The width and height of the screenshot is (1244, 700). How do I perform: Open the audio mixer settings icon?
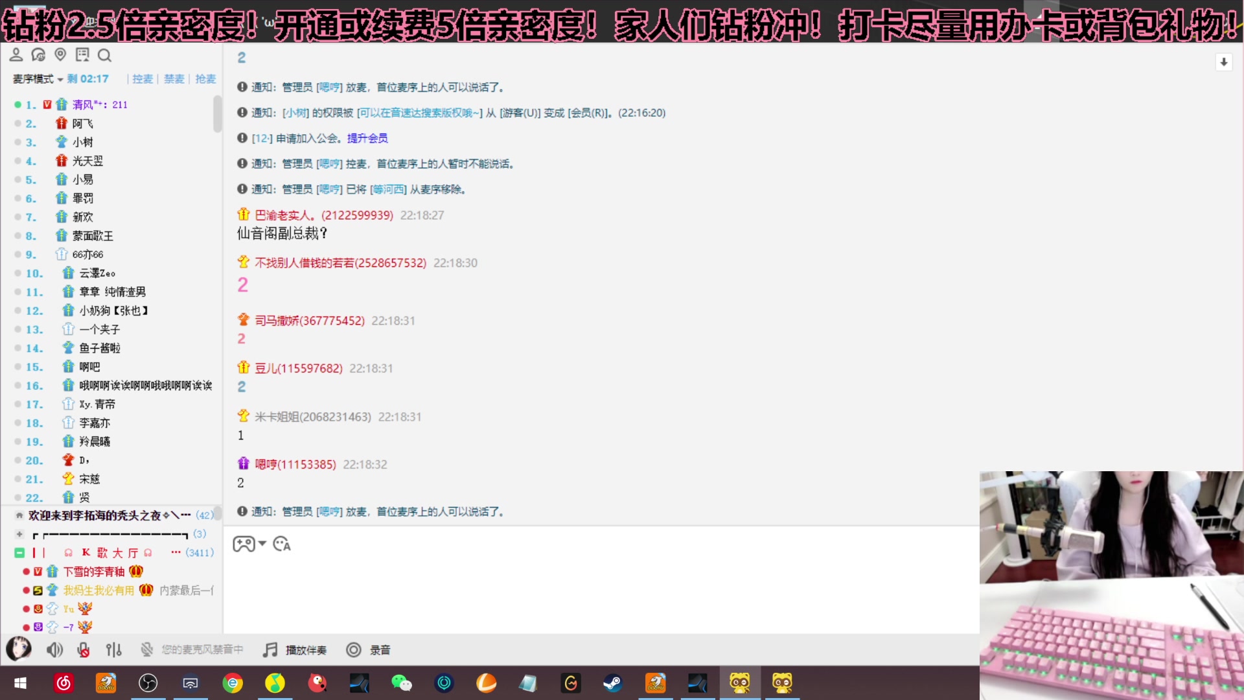pos(113,649)
